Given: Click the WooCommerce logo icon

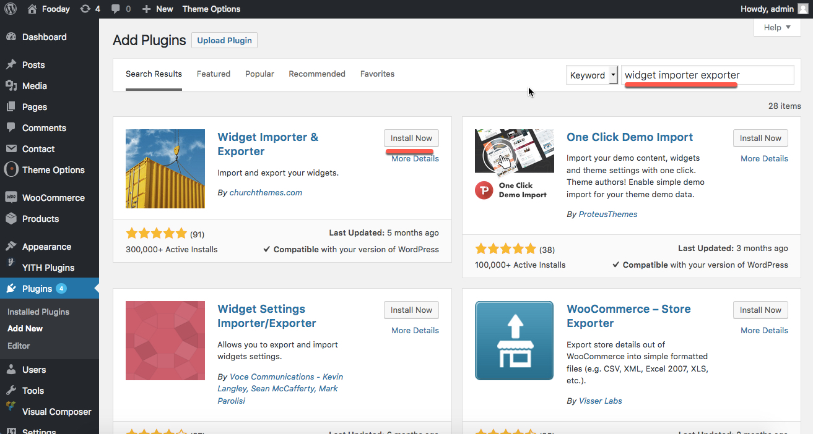Looking at the screenshot, I should tap(11, 198).
